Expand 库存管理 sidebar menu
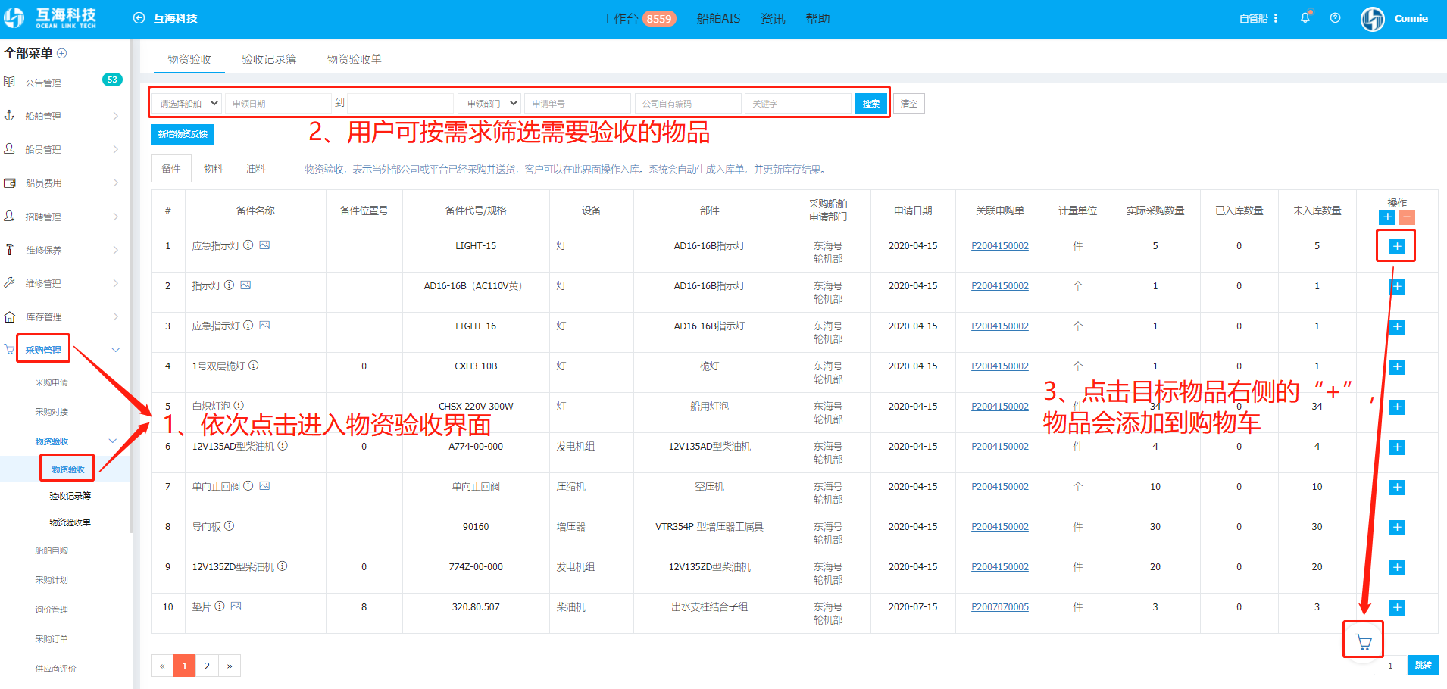 tap(63, 316)
